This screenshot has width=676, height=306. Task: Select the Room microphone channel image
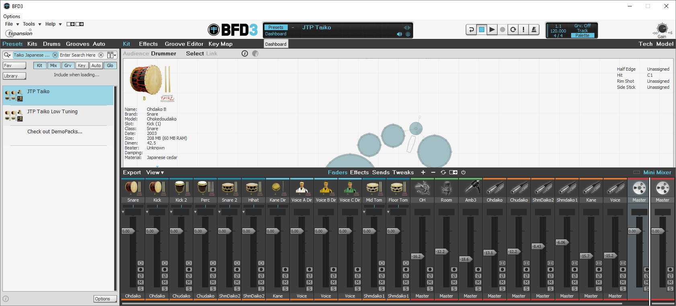447,188
